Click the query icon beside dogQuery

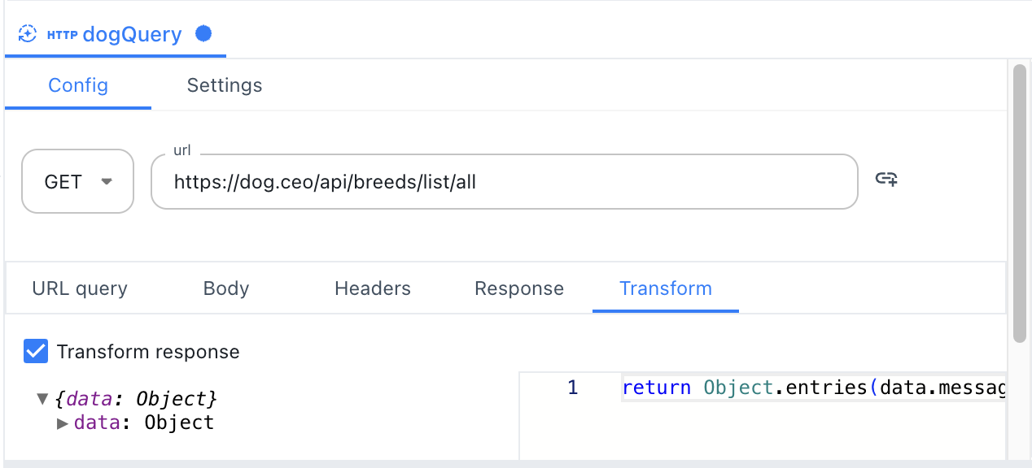[28, 34]
